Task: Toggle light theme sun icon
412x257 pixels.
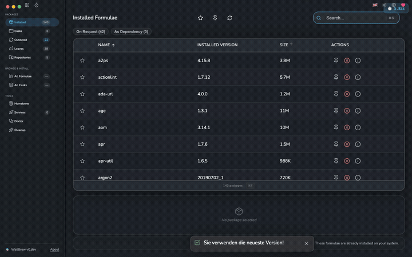Action: coord(385,5)
